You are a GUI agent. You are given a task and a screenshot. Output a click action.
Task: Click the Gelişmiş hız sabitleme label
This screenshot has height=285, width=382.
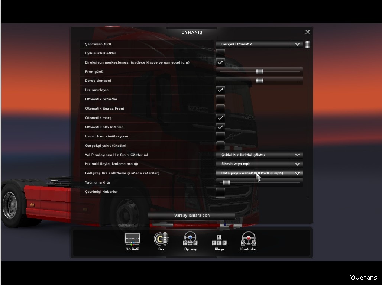tap(122, 173)
